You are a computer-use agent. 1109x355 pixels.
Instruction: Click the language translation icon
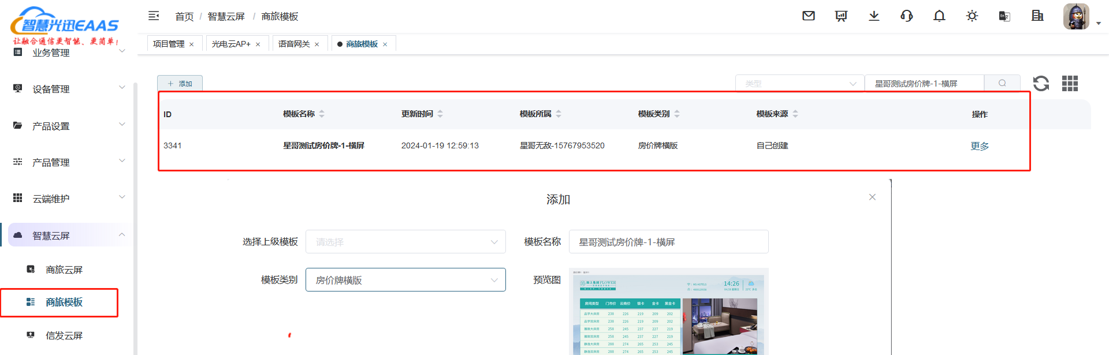(x=1004, y=16)
